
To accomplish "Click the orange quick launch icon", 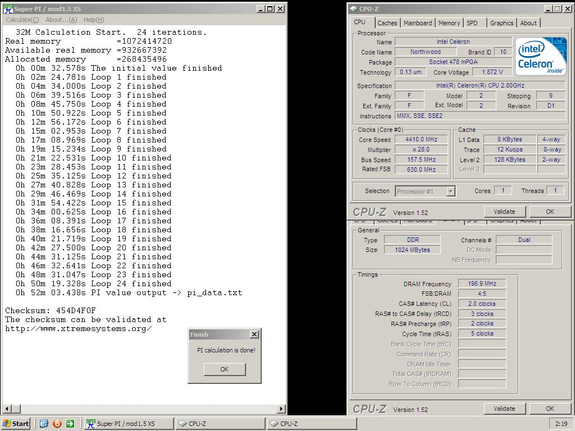I will tap(57, 424).
